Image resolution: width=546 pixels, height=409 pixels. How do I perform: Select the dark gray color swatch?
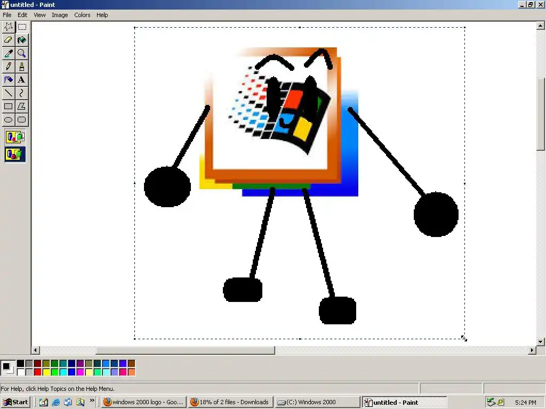coord(29,363)
